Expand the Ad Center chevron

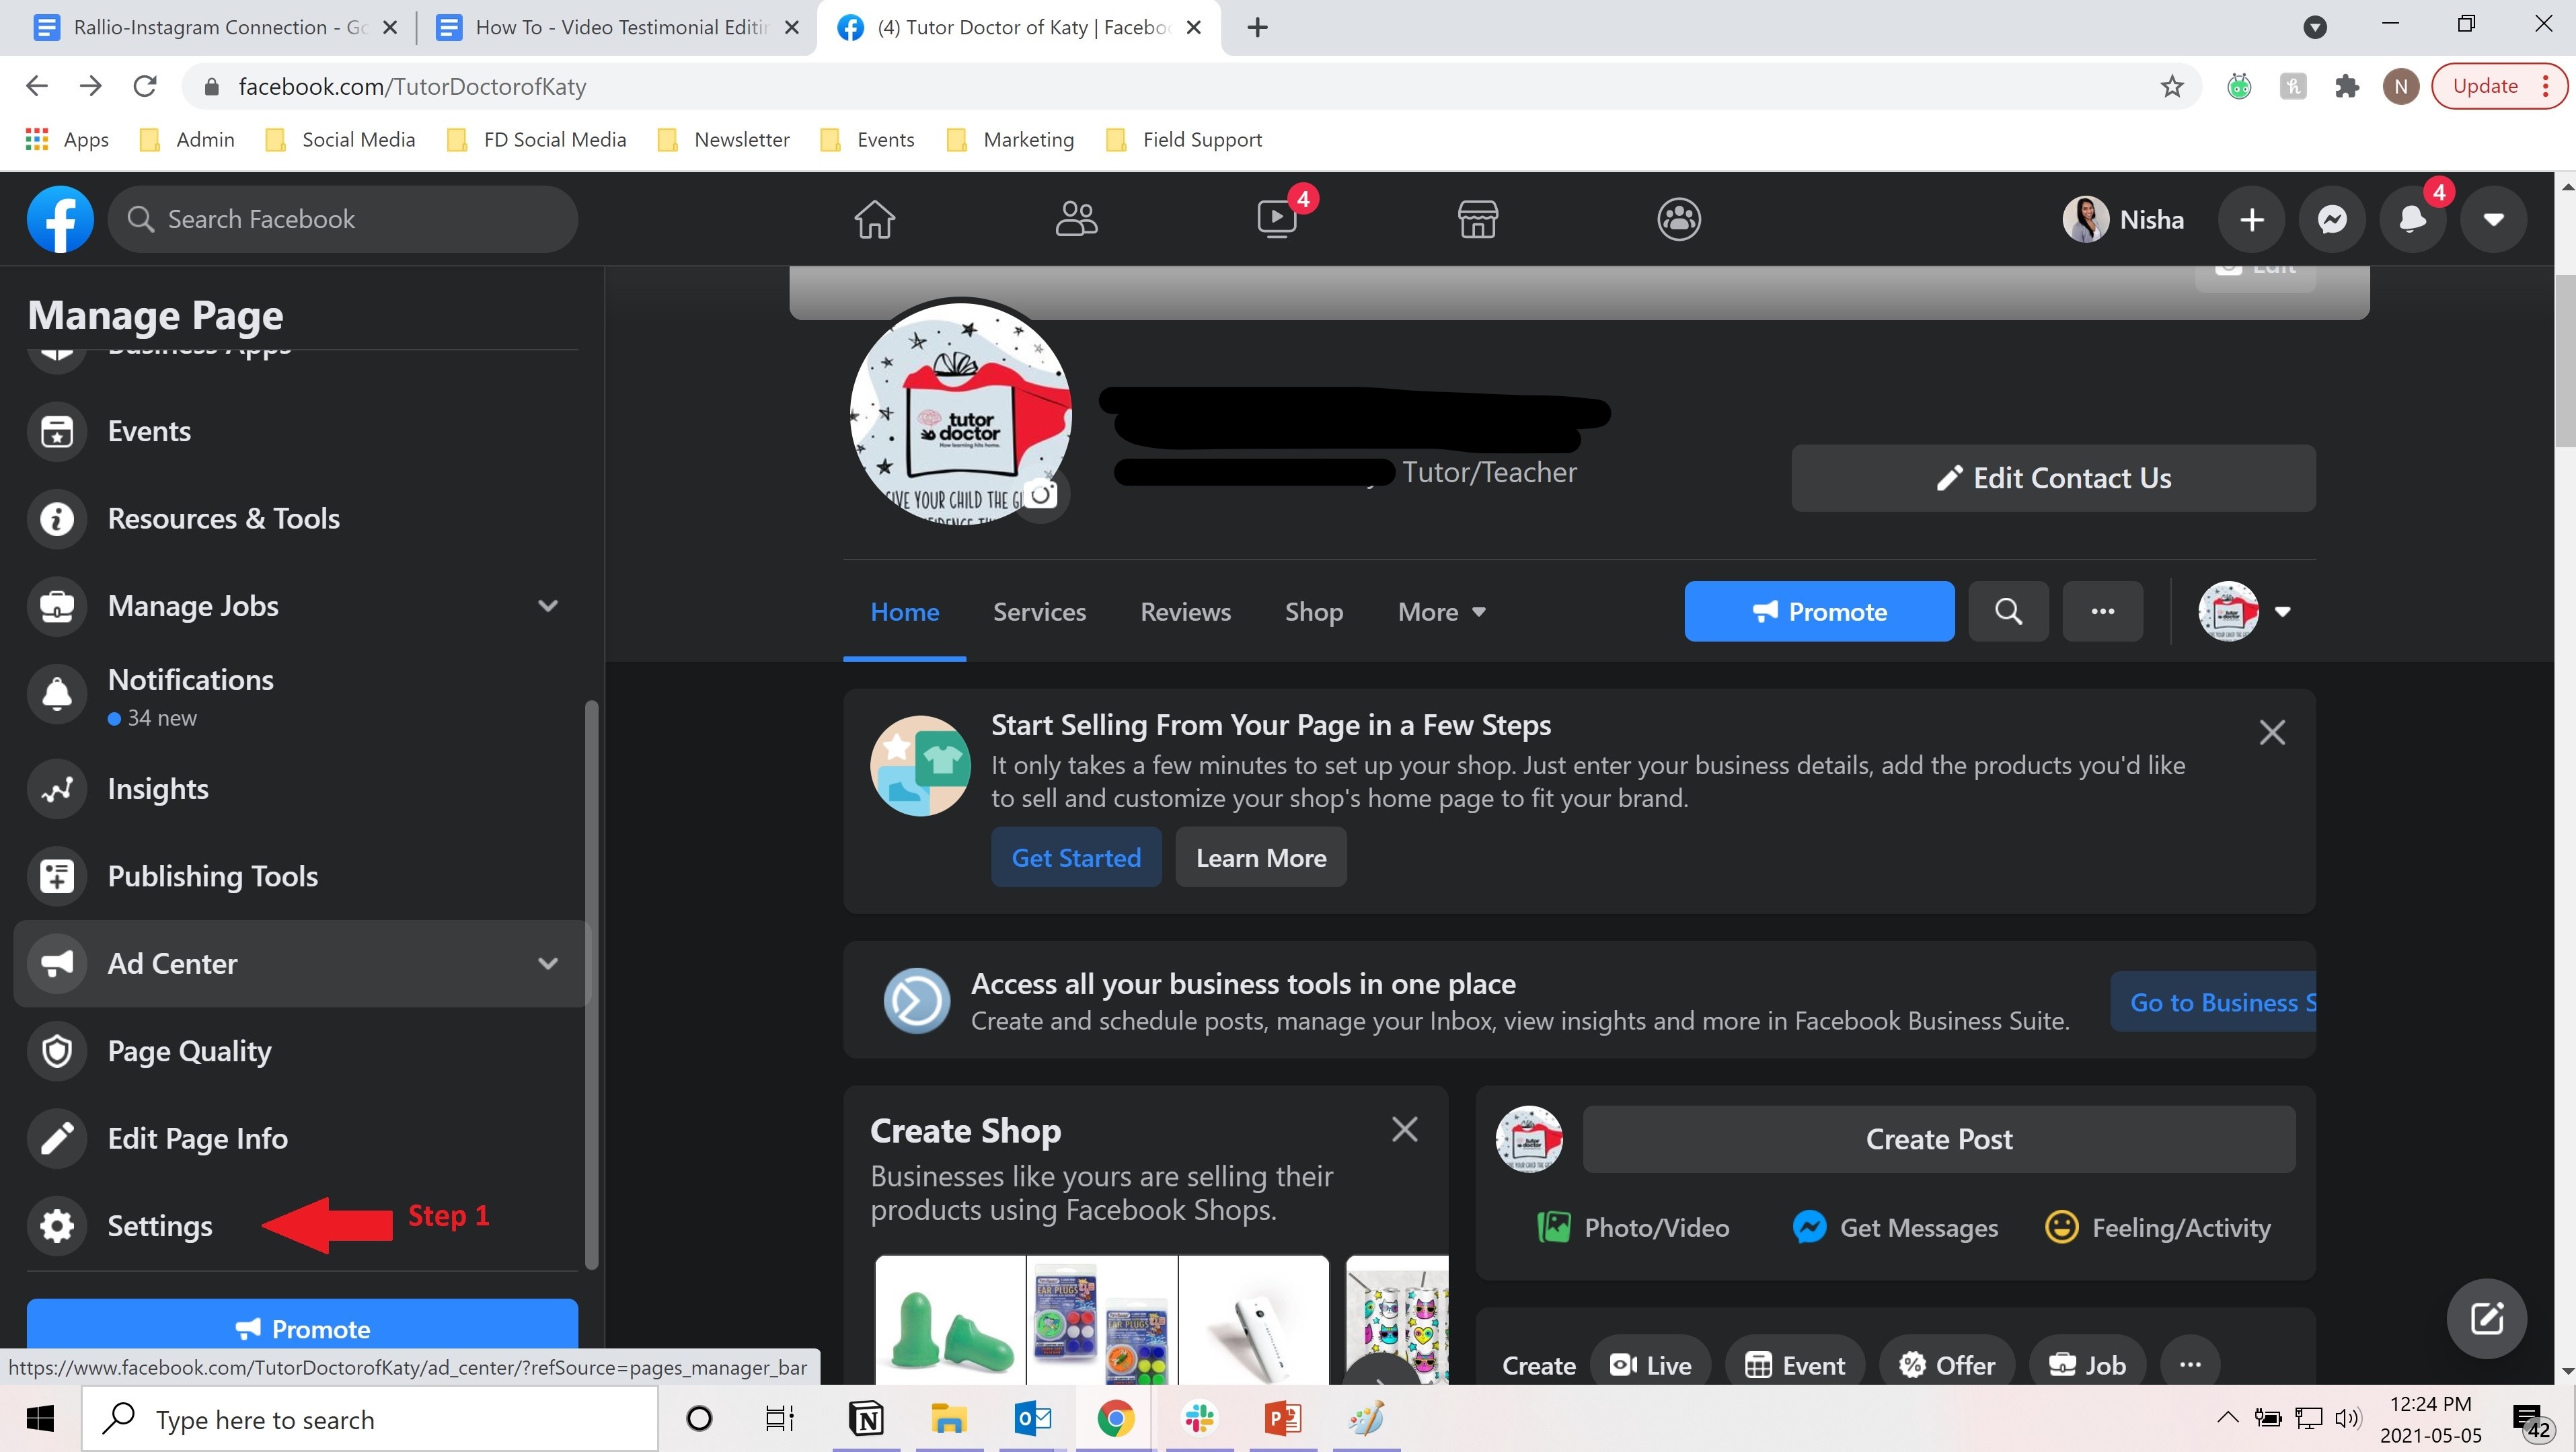pyautogui.click(x=547, y=963)
